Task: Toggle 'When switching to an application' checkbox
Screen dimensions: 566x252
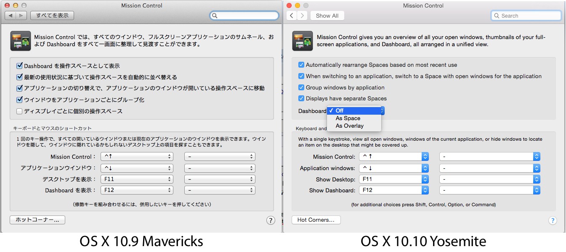Action: pyautogui.click(x=301, y=76)
